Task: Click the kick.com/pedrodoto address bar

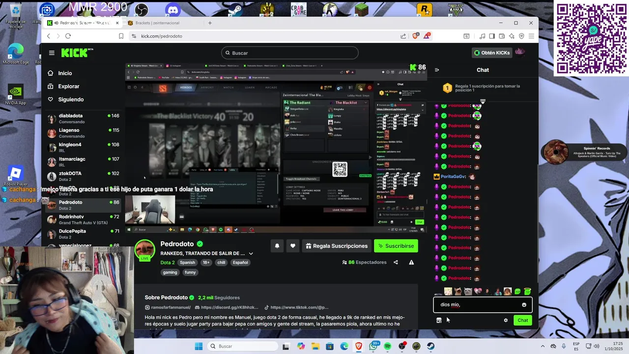Action: (x=265, y=36)
